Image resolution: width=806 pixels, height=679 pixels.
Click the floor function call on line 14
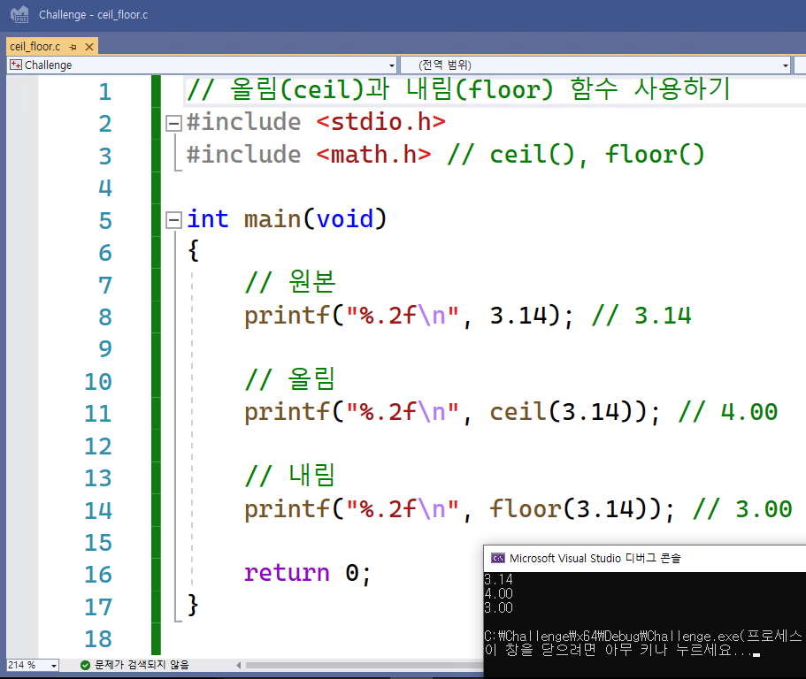pos(526,509)
